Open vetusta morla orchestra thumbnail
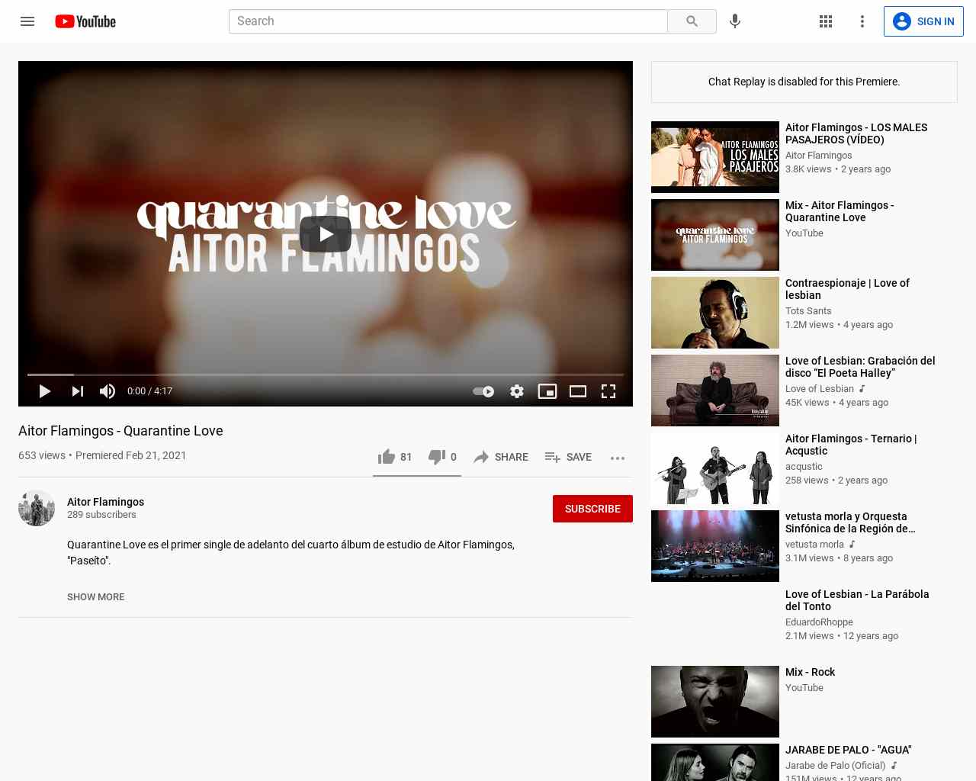Screen dimensions: 976x781 point(715,546)
